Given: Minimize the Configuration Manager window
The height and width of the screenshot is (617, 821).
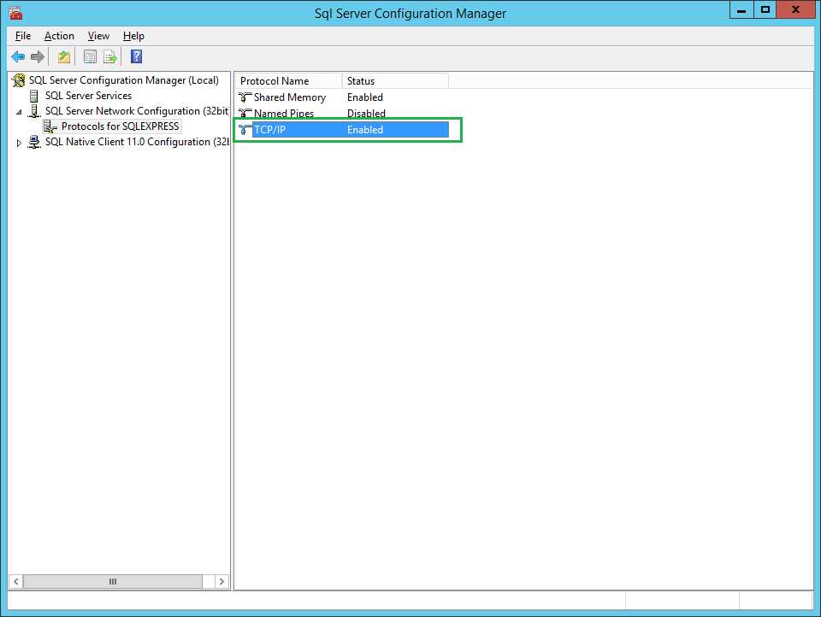Looking at the screenshot, I should point(741,10).
